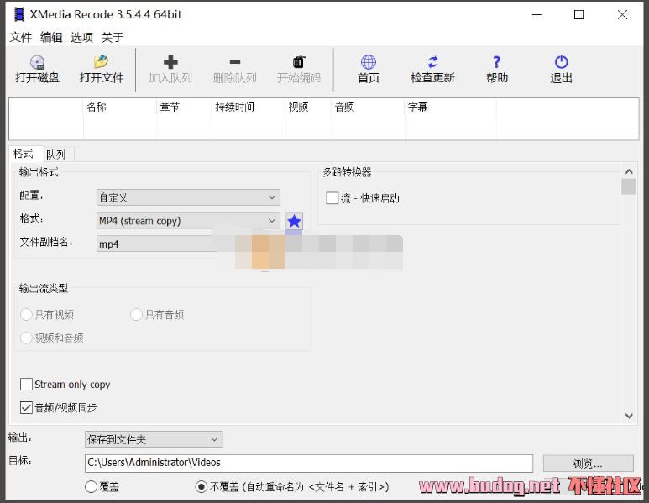Open the Home (首页) globe icon
This screenshot has height=503, width=649.
[x=369, y=62]
